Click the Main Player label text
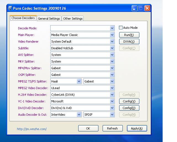The width and height of the screenshot is (177, 142). click(x=26, y=35)
